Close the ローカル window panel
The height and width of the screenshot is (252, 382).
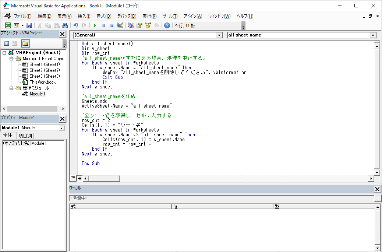click(377, 189)
